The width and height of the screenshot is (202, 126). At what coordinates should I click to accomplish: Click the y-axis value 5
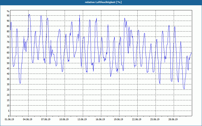coord(9,111)
